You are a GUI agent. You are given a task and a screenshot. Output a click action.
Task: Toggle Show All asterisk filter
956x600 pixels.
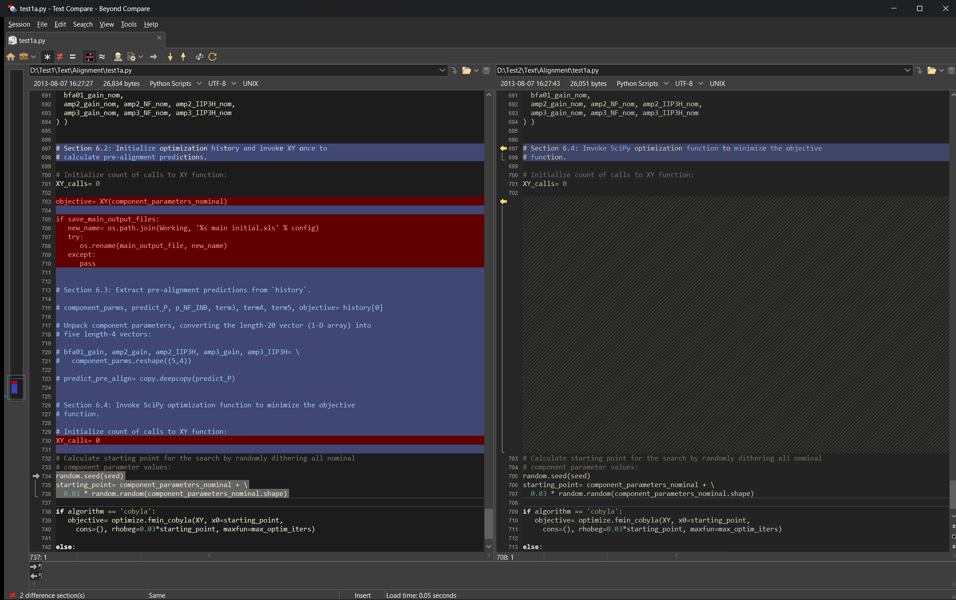click(47, 57)
